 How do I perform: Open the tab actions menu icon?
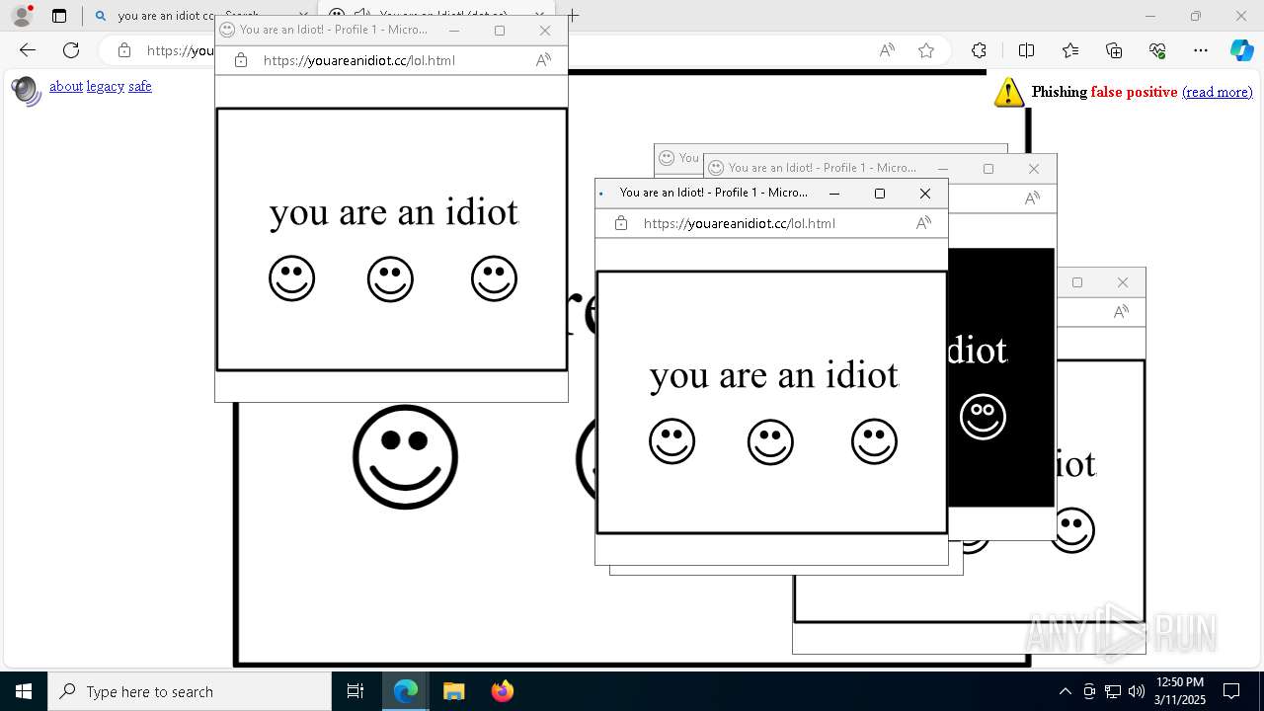(59, 16)
